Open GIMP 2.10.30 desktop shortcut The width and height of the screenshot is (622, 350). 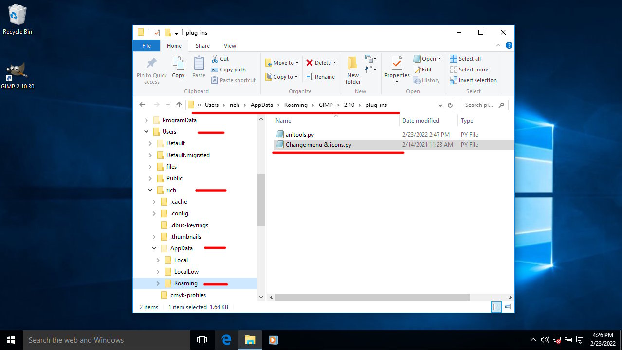(18, 73)
